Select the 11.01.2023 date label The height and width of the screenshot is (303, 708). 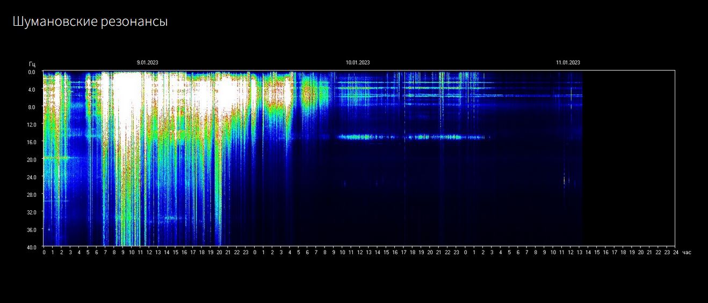[568, 63]
